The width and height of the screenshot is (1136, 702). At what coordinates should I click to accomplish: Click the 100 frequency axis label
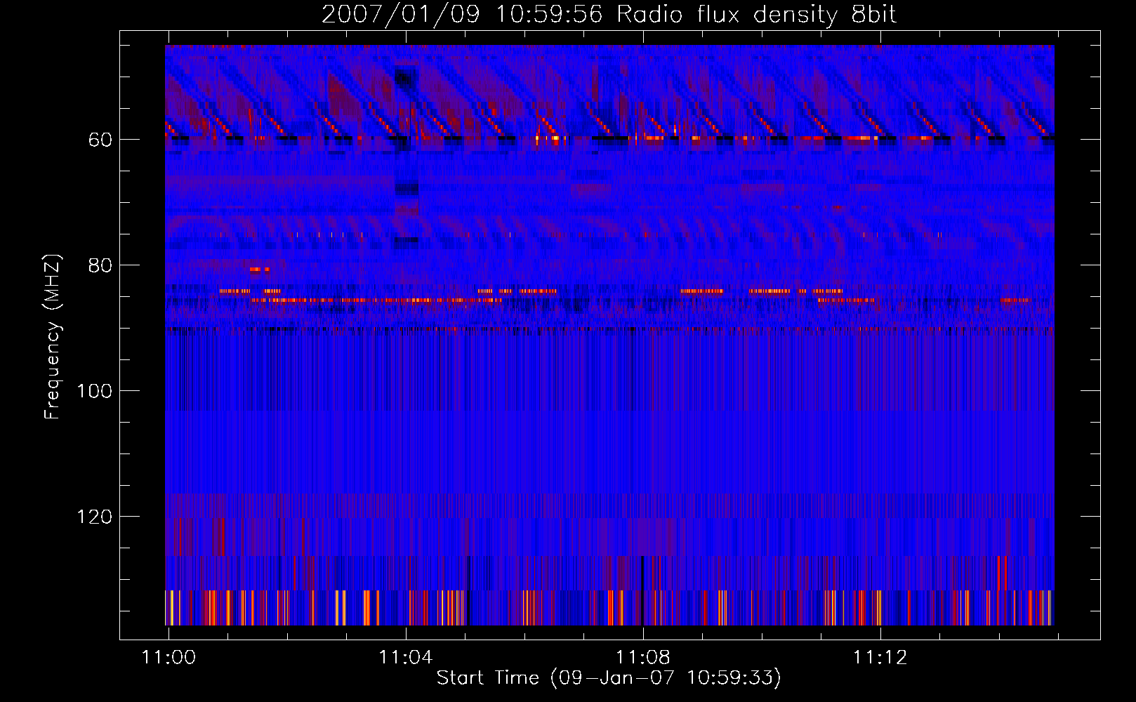coord(95,392)
